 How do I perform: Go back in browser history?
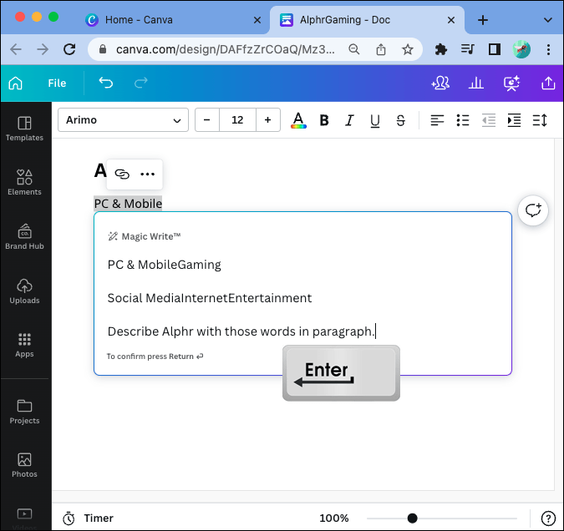coord(16,49)
